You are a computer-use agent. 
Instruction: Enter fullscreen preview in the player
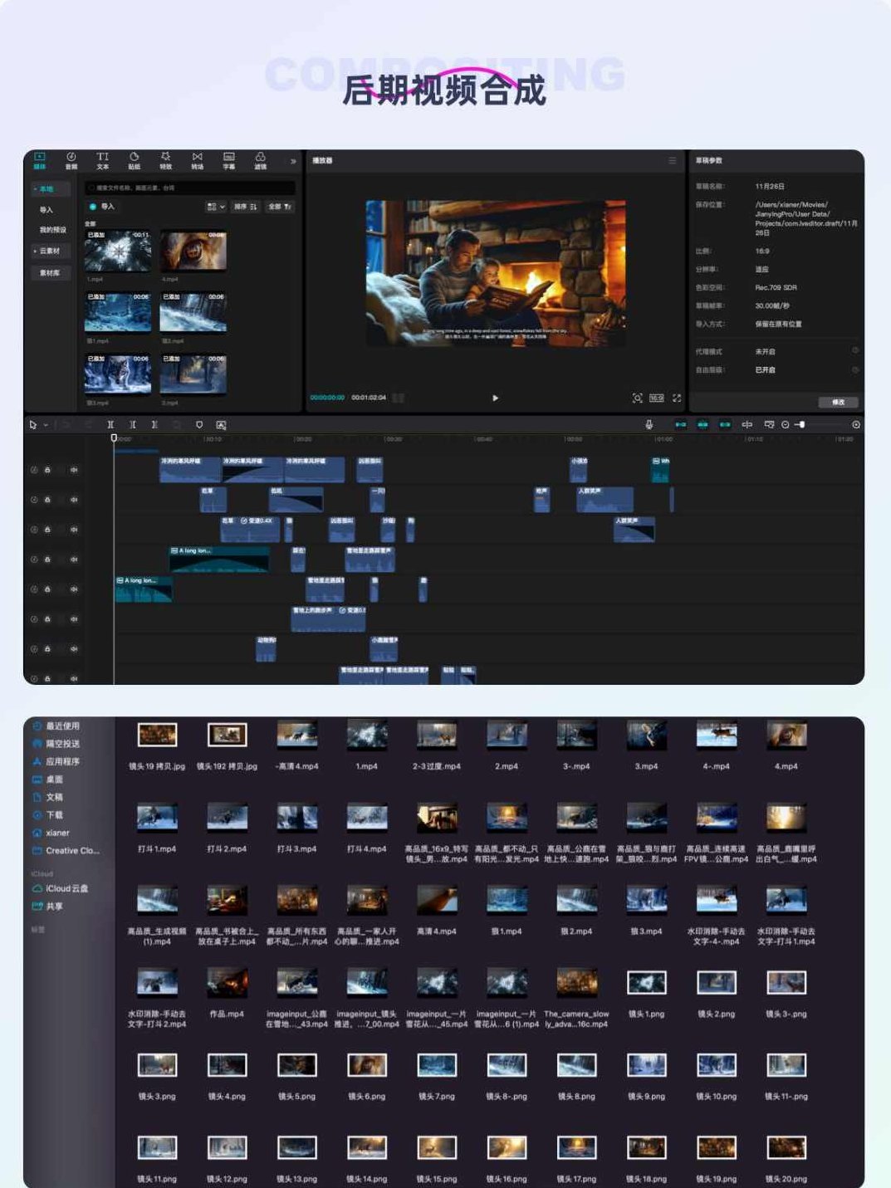click(677, 398)
